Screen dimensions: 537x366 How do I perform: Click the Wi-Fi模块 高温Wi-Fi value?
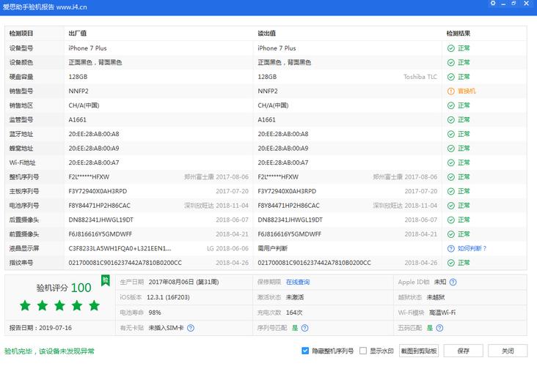[x=442, y=313]
